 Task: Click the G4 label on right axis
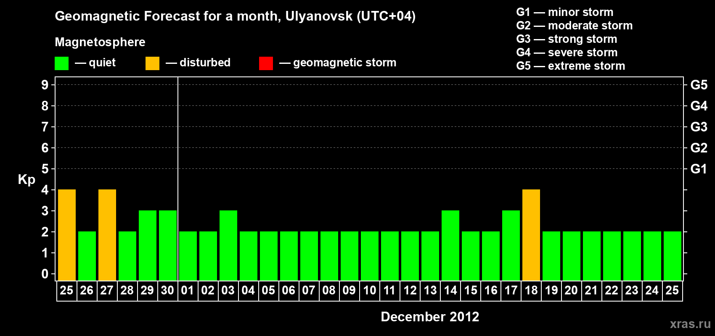[x=699, y=106]
